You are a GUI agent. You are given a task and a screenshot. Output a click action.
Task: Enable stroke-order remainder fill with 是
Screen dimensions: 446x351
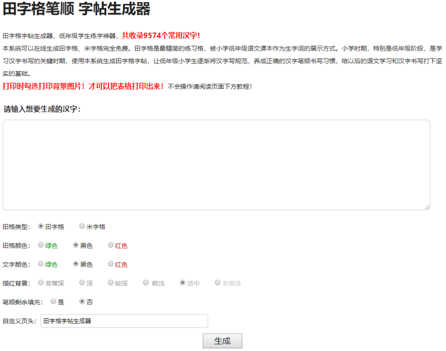click(53, 301)
